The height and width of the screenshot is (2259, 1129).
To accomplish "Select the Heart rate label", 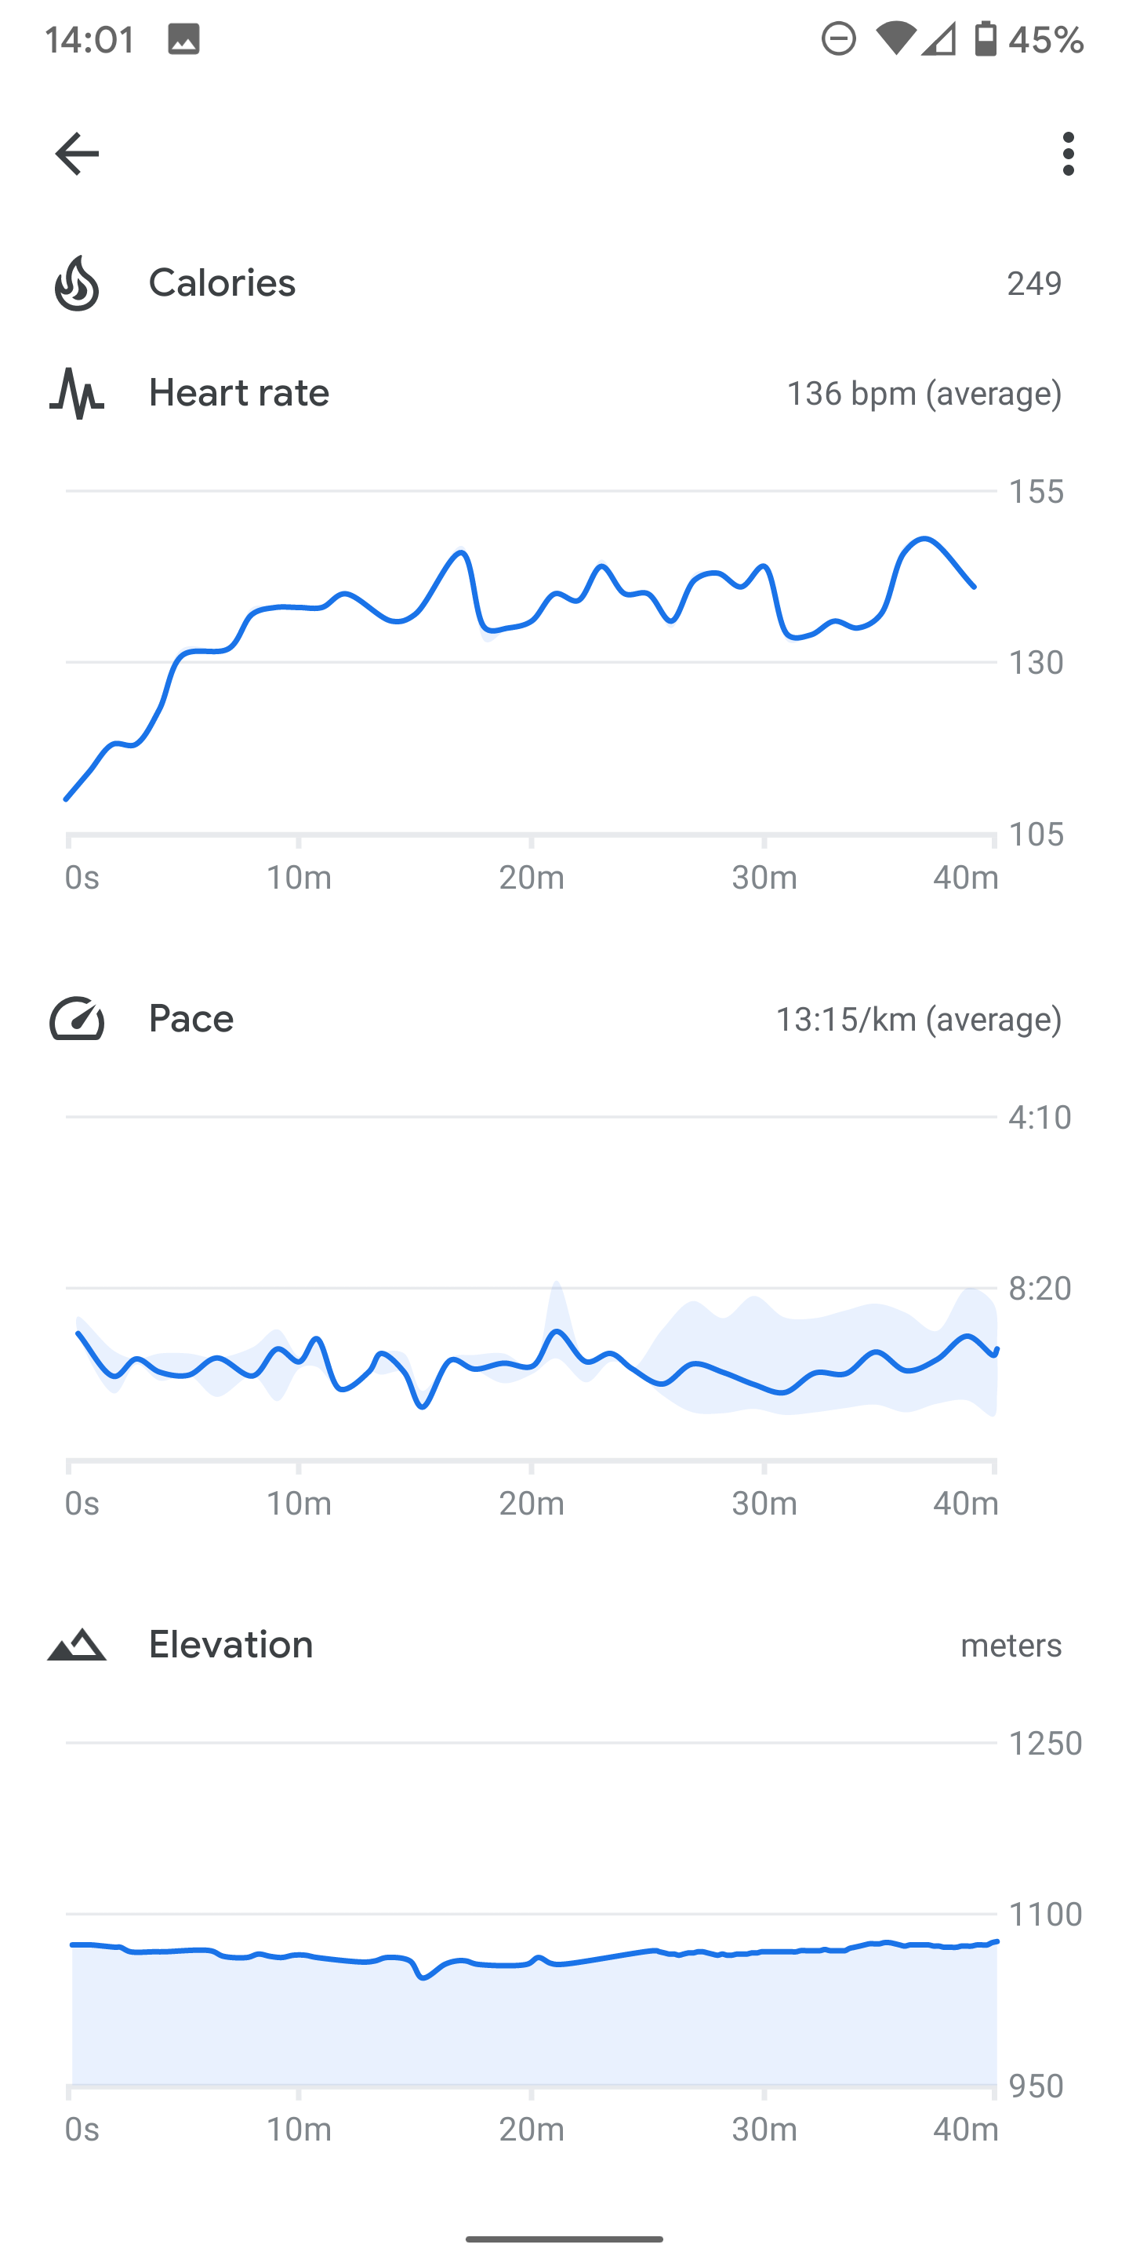I will point(238,394).
